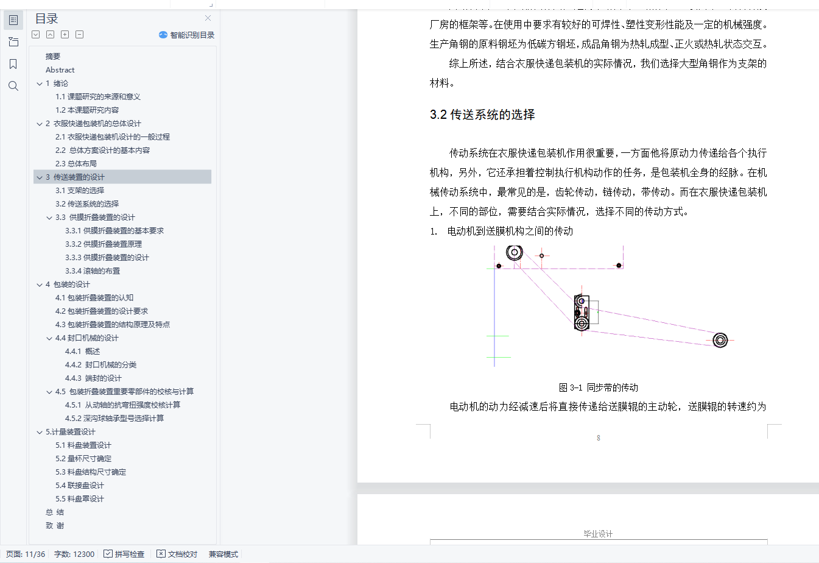Open "5.4 联接盘设计"

(80, 486)
